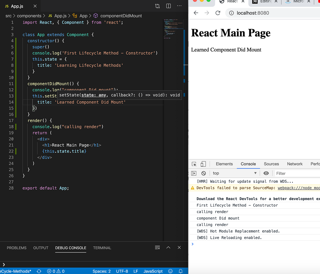Toggle the debug console filter icon
This screenshot has width=320, height=274.
(157, 248)
